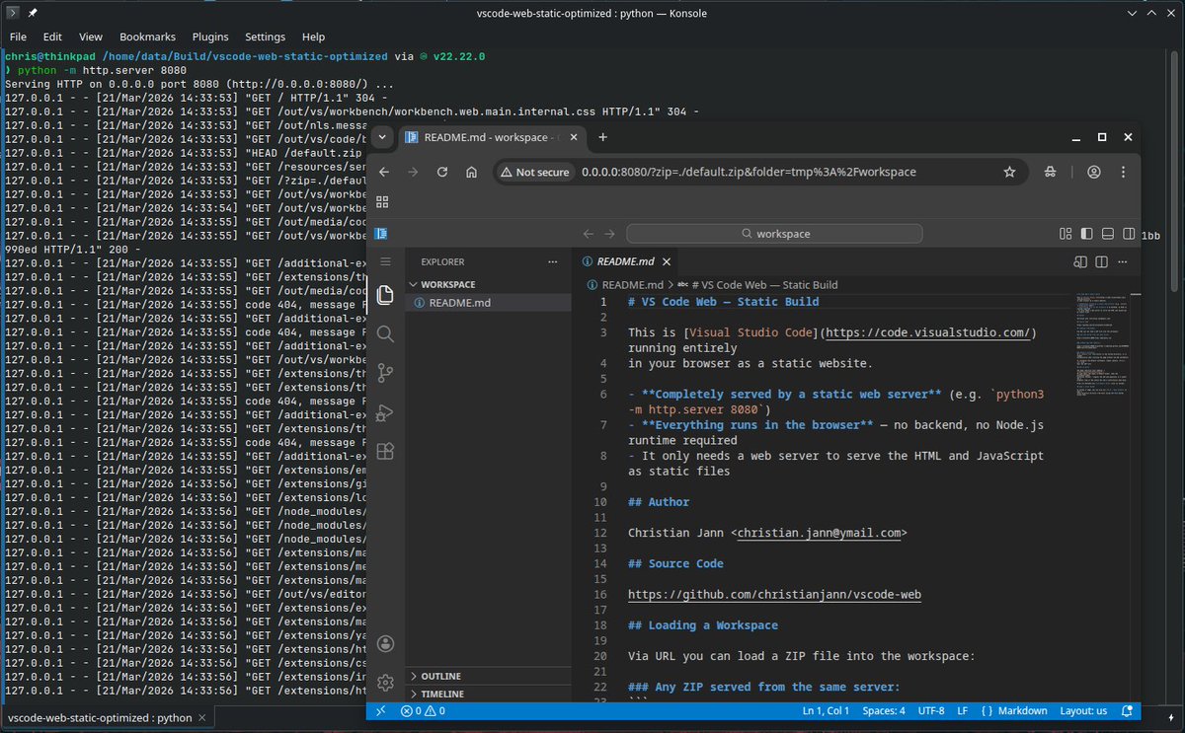Pin the Konsole window with pin icon
The image size is (1185, 733).
33,13
